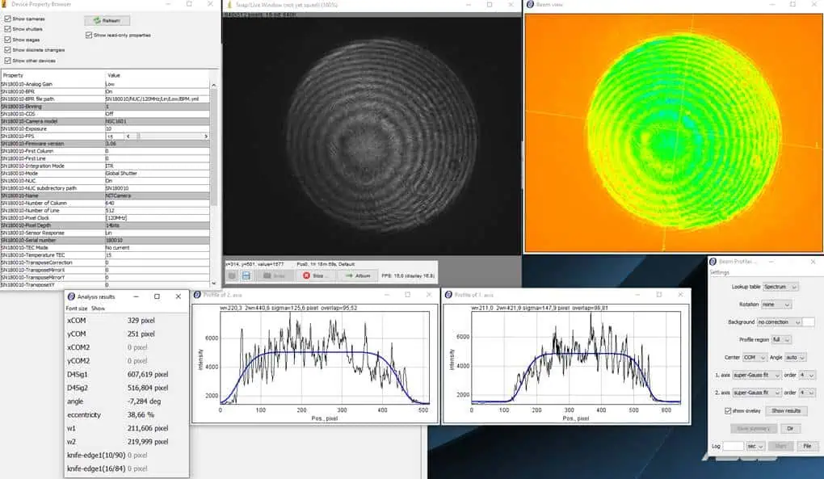Image resolution: width=824 pixels, height=479 pixels.
Task: Click the property list scrollbar up arrow
Action: pyautogui.click(x=214, y=85)
